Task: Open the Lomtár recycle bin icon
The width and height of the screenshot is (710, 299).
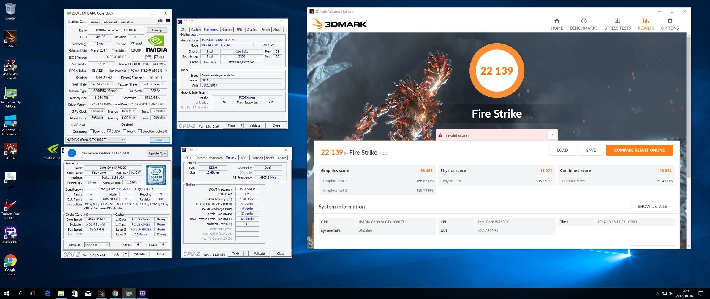Action: pos(10,11)
